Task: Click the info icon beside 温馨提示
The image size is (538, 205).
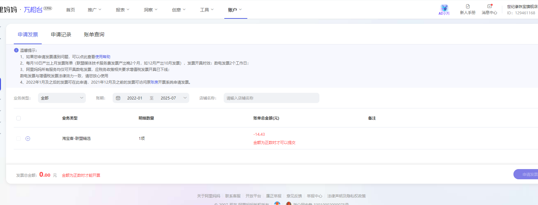Action: point(16,50)
